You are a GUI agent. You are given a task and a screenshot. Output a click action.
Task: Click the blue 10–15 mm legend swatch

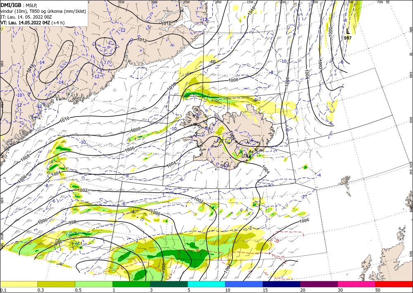(244, 284)
